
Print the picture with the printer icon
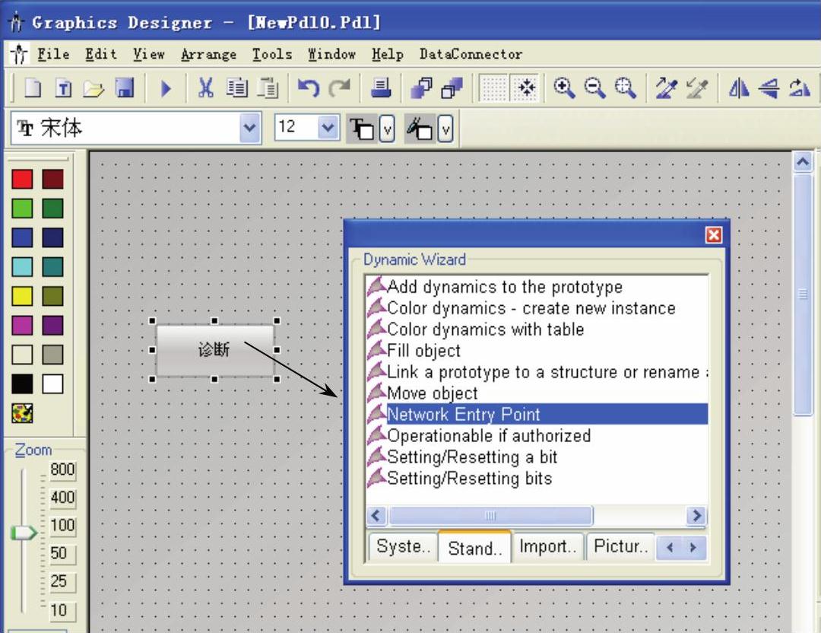(x=381, y=87)
